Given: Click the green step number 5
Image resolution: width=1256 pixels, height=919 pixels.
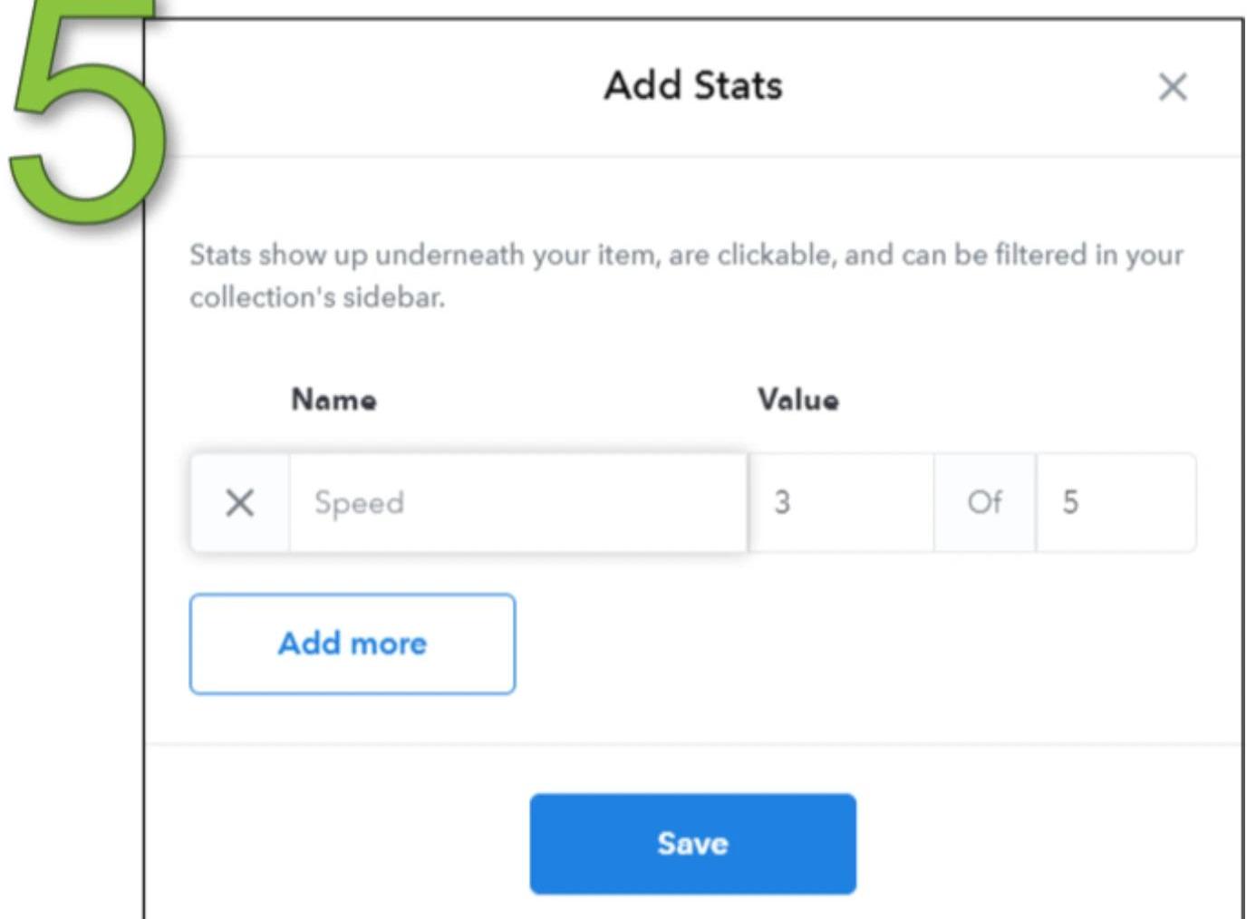Looking at the screenshot, I should [86, 107].
